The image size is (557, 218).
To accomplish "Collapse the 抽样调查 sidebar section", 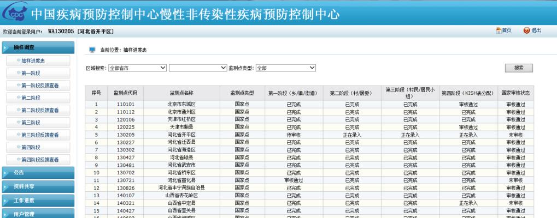I will tap(38, 47).
